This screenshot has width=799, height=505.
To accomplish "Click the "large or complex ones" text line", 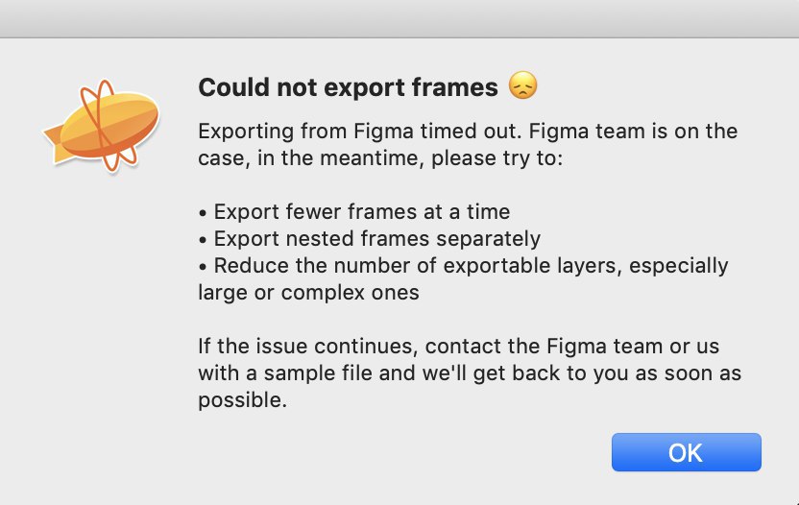I will tap(309, 293).
